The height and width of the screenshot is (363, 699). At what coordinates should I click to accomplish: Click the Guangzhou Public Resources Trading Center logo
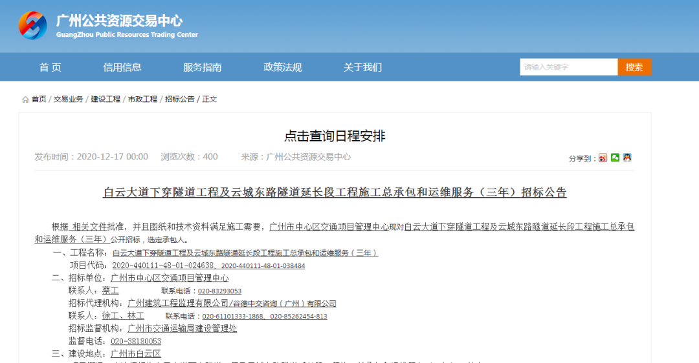pos(33,26)
